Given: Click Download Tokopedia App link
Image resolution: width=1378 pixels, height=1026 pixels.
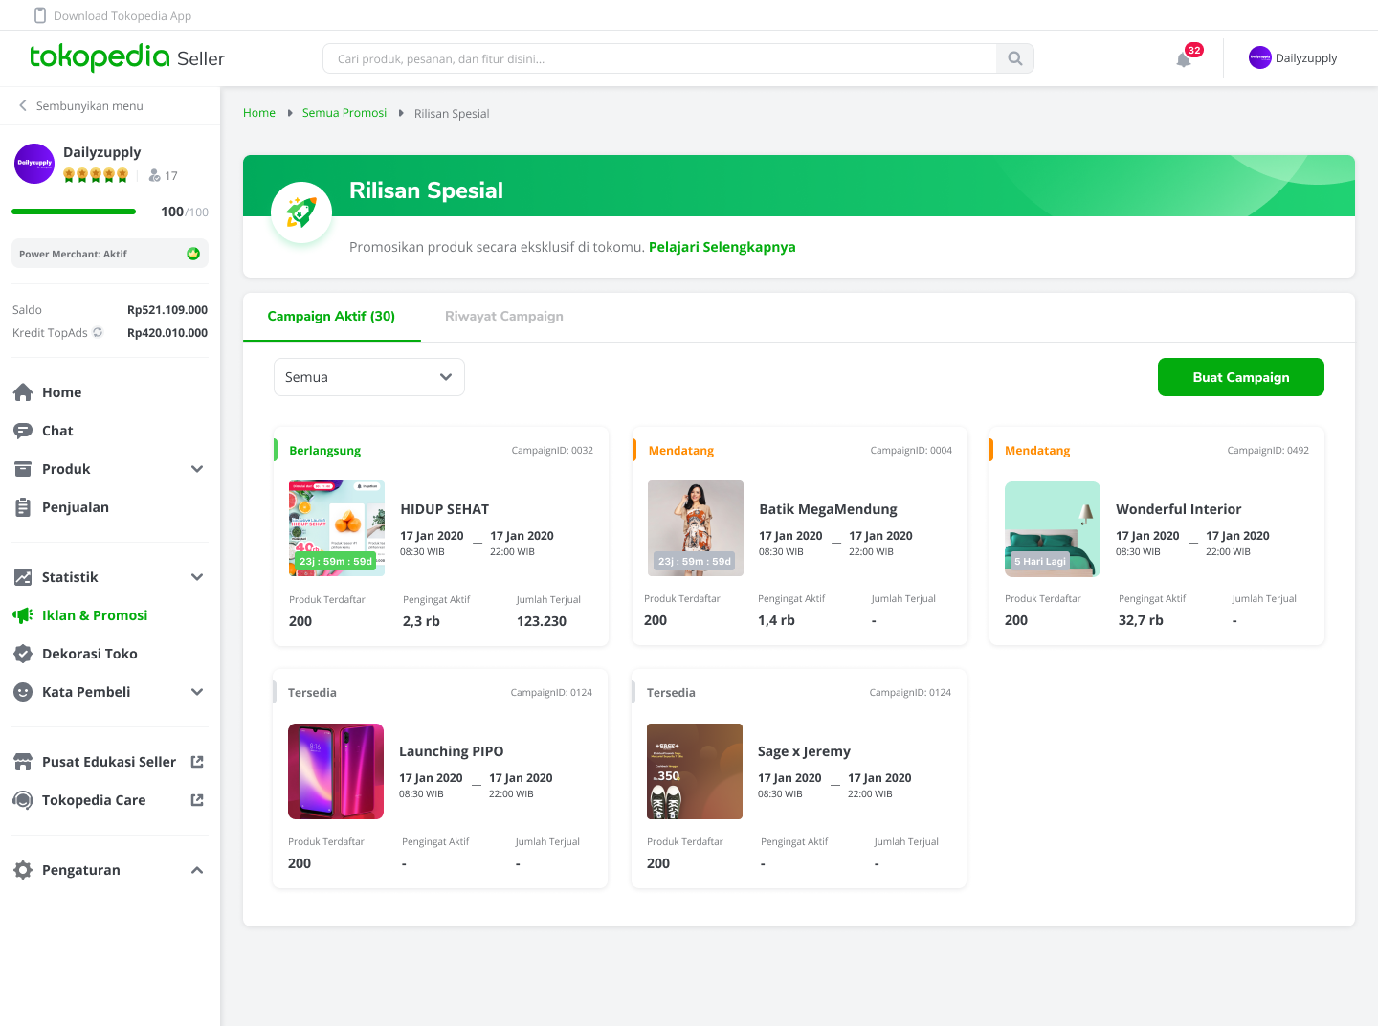Looking at the screenshot, I should (122, 15).
